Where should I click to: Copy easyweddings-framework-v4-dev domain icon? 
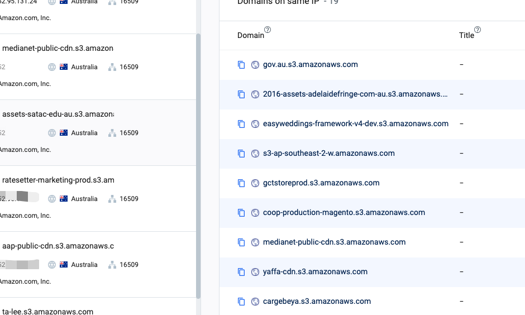coord(241,124)
